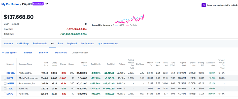This screenshot has width=238, height=99.
Task: Check the TSLA row checkbox
Action: coord(5,89)
